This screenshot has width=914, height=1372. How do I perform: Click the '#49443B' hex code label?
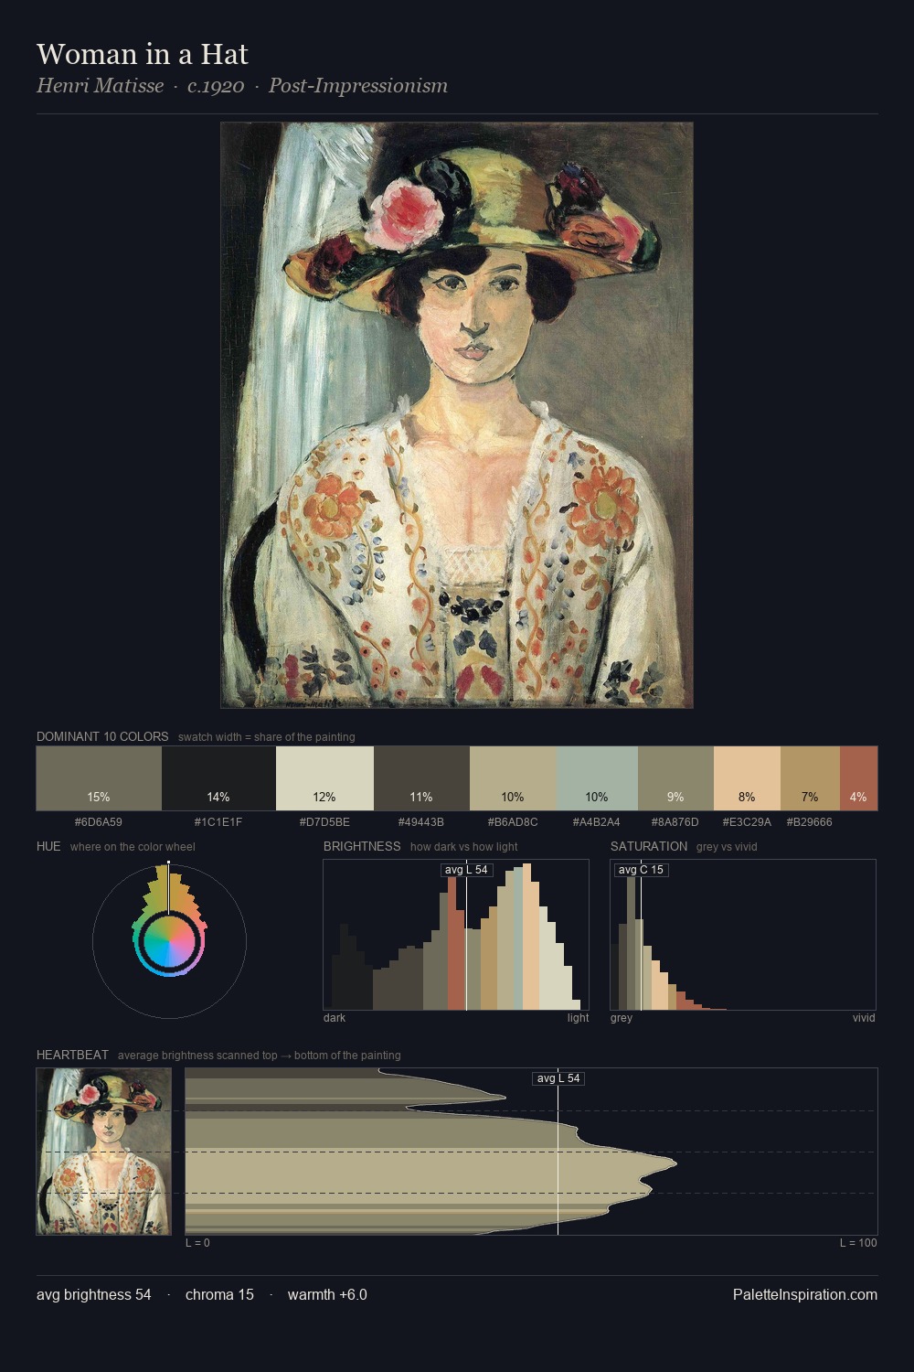421,822
